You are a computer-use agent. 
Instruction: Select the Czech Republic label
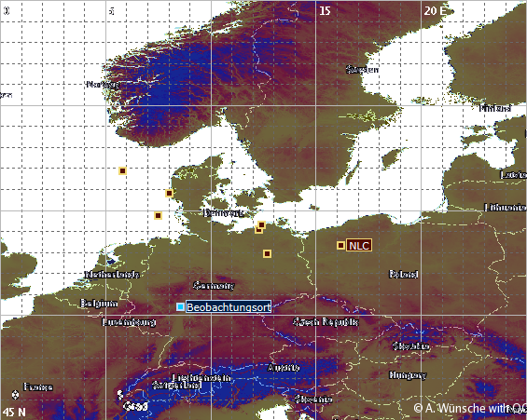point(326,321)
